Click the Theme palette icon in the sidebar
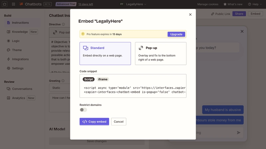The width and height of the screenshot is (266, 149). click(x=9, y=50)
